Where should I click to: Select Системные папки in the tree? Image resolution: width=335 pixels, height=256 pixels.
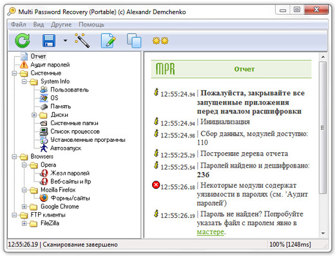pyautogui.click(x=74, y=123)
